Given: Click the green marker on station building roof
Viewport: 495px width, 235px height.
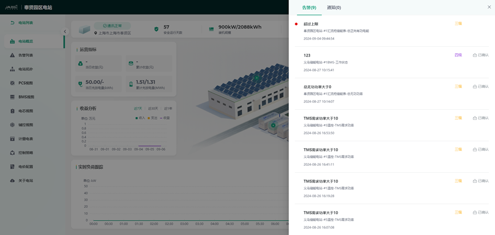Looking at the screenshot, I should click(256, 77).
